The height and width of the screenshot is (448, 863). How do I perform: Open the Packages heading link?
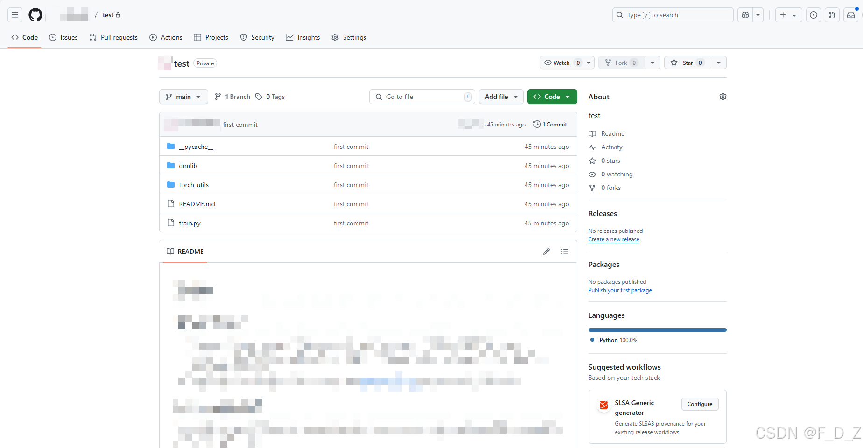click(x=604, y=264)
